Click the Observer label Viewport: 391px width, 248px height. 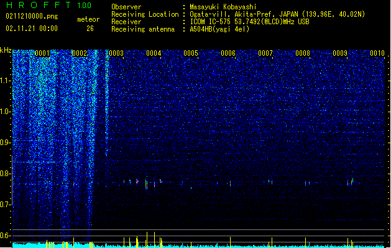pyautogui.click(x=126, y=7)
